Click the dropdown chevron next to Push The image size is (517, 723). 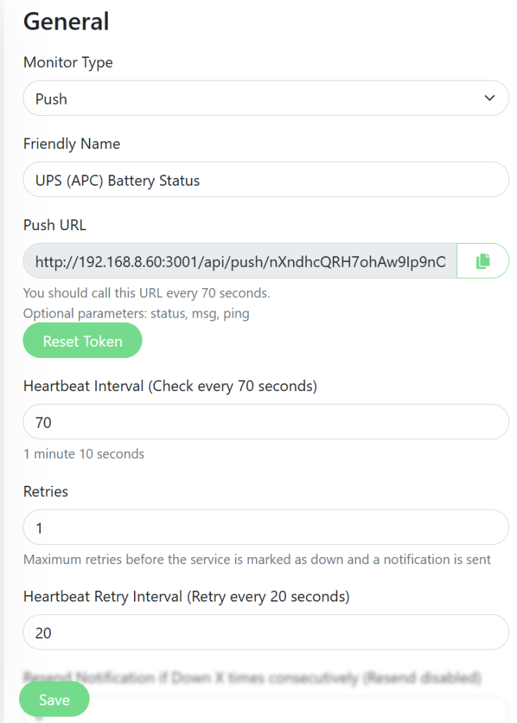489,98
